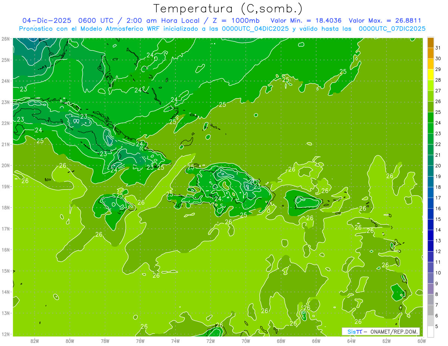Image resolution: width=448 pixels, height=346 pixels.
Task: Click the '26N' latitude axis label
Action: [6, 39]
